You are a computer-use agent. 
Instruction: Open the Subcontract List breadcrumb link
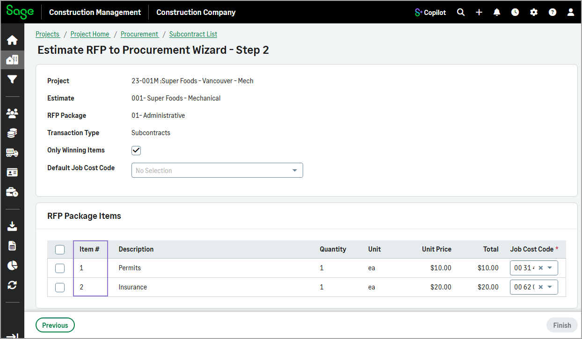193,34
